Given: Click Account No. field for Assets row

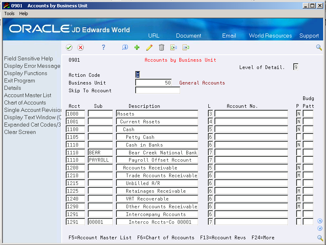Looking at the screenshot, I should (251, 114).
